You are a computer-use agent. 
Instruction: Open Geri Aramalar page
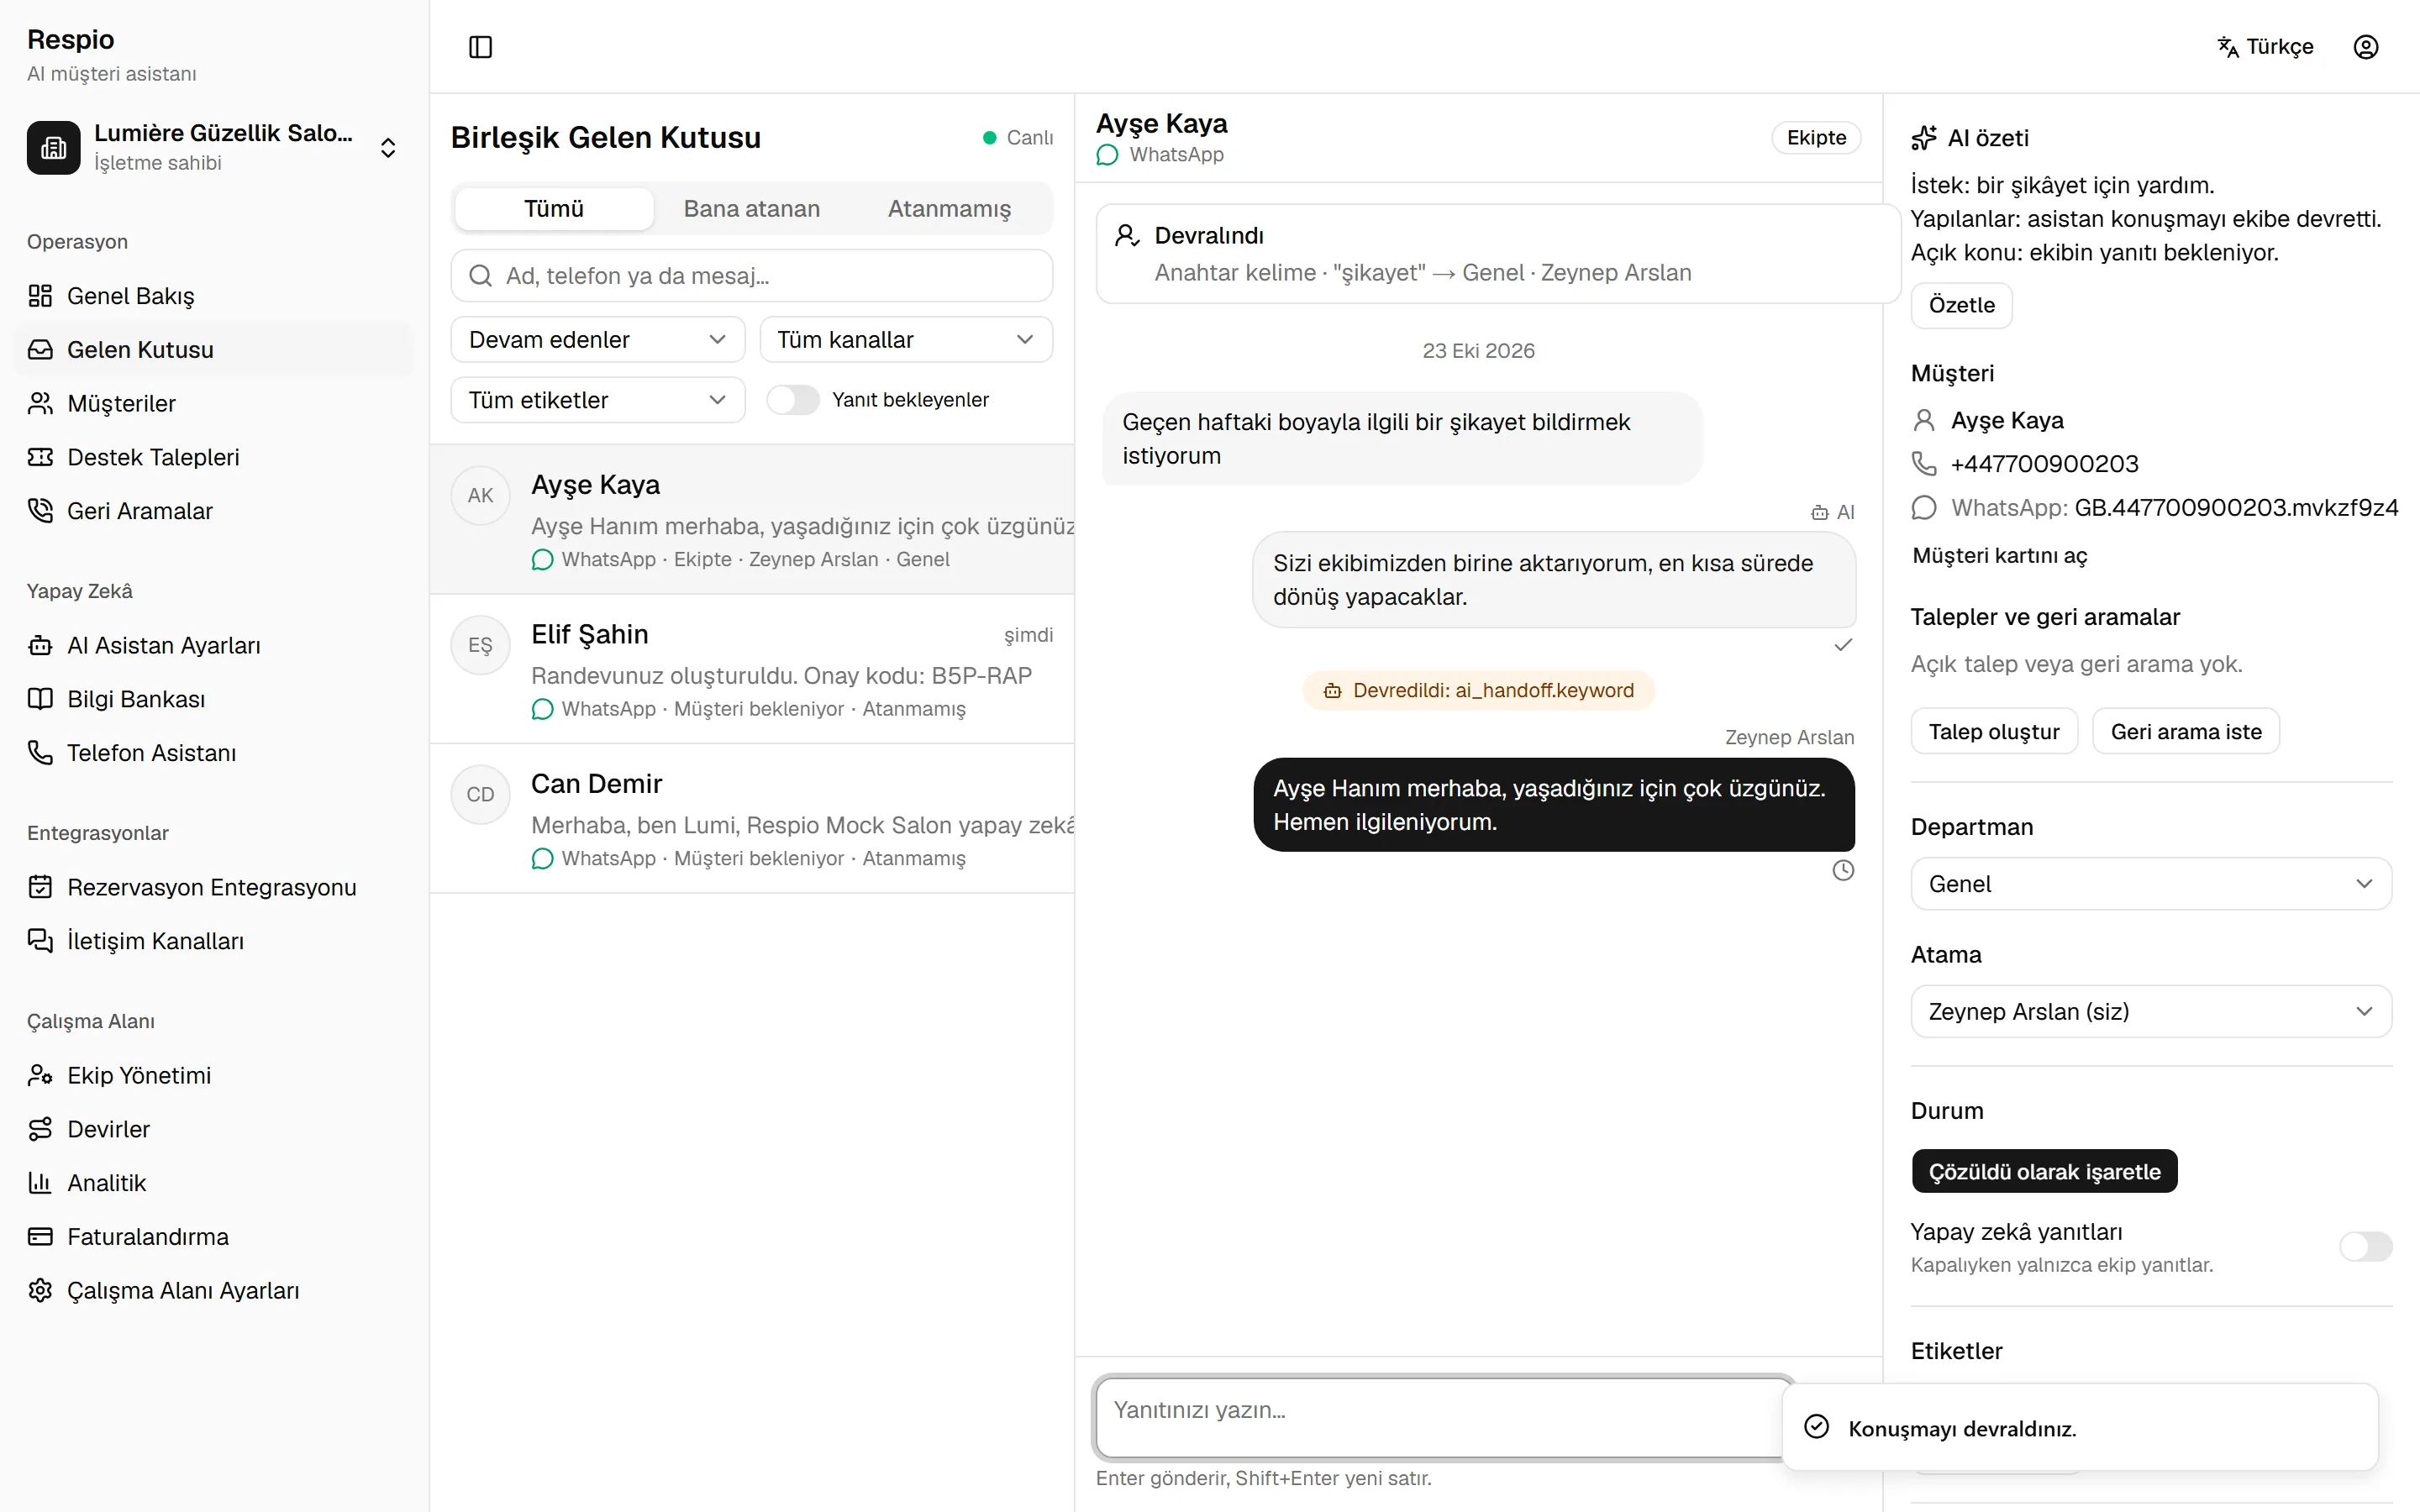click(x=214, y=511)
